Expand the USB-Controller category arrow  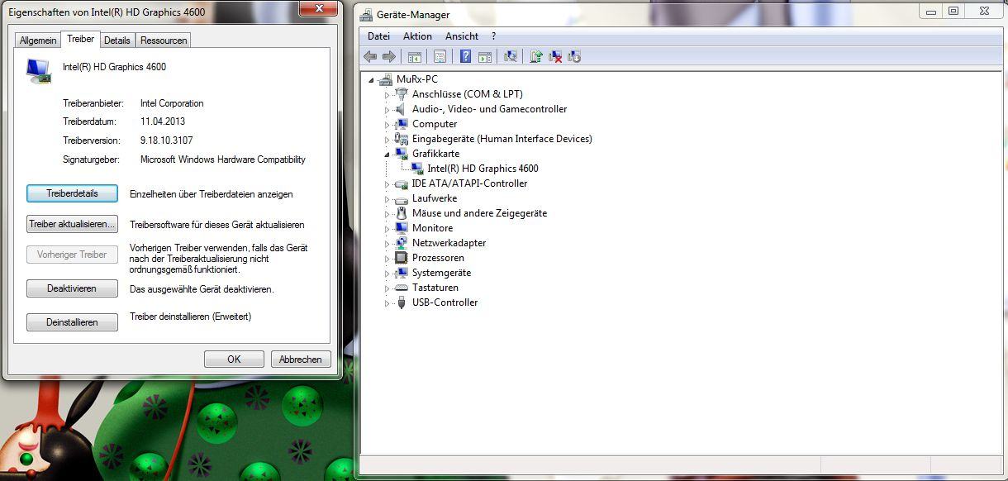(x=387, y=303)
